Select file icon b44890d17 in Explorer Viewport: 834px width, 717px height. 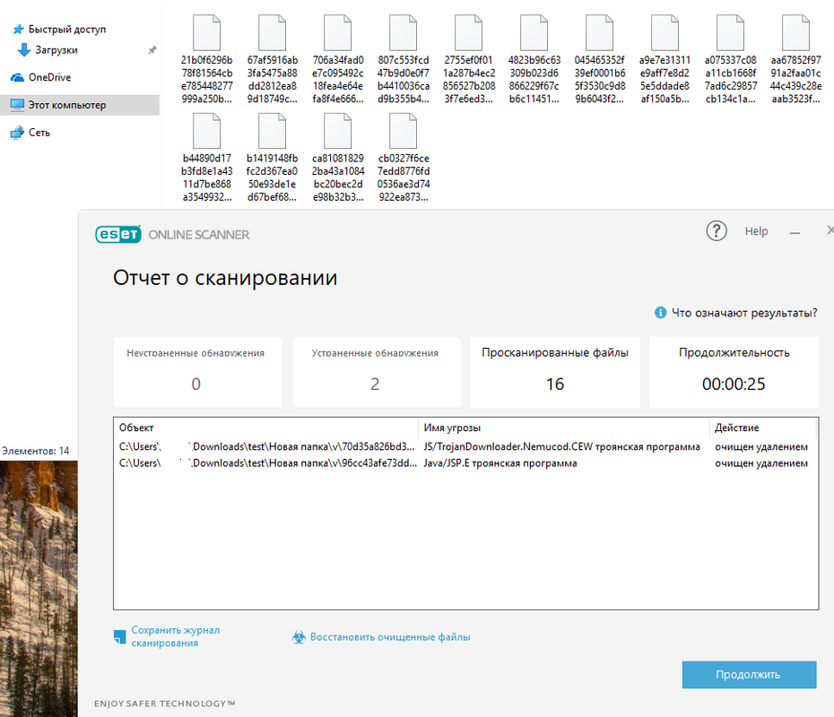click(x=206, y=131)
